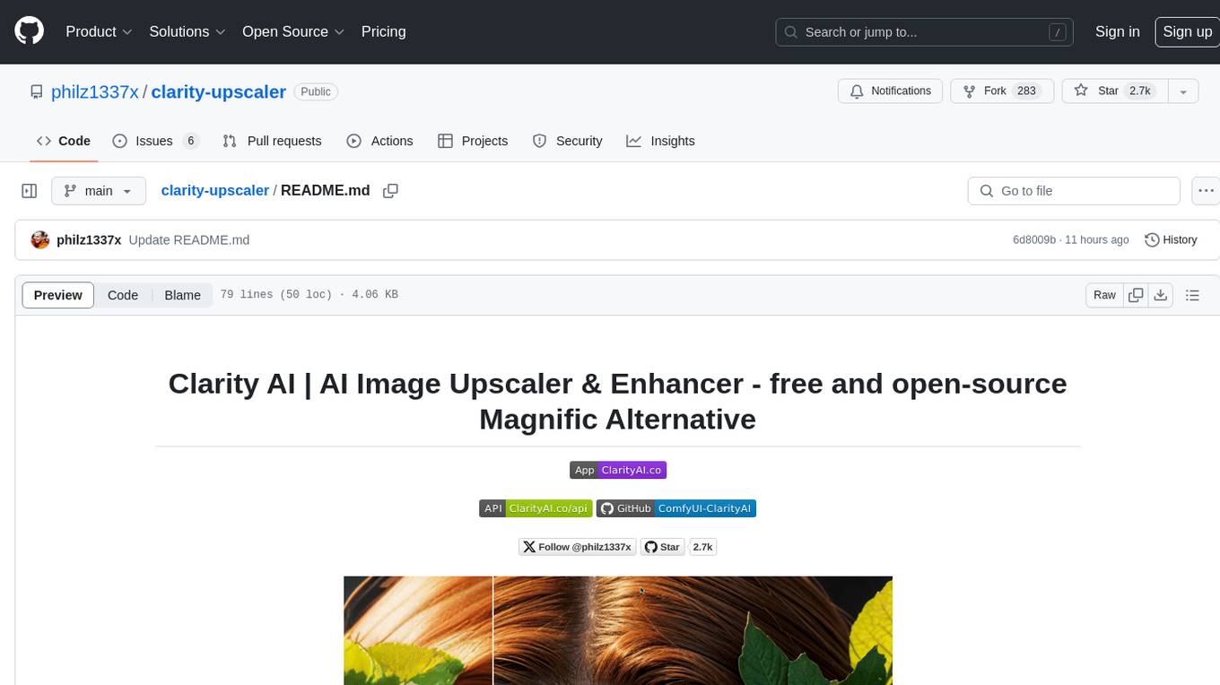Switch to the Pull requests tab

pos(272,141)
